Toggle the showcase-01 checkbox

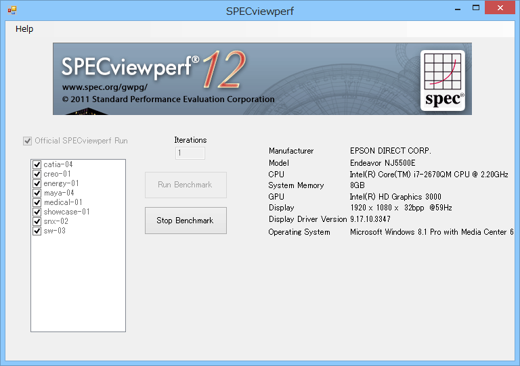click(x=37, y=212)
